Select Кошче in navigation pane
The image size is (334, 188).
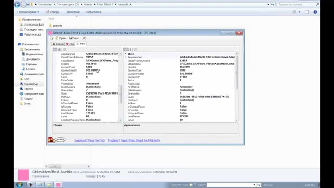pos(26,99)
